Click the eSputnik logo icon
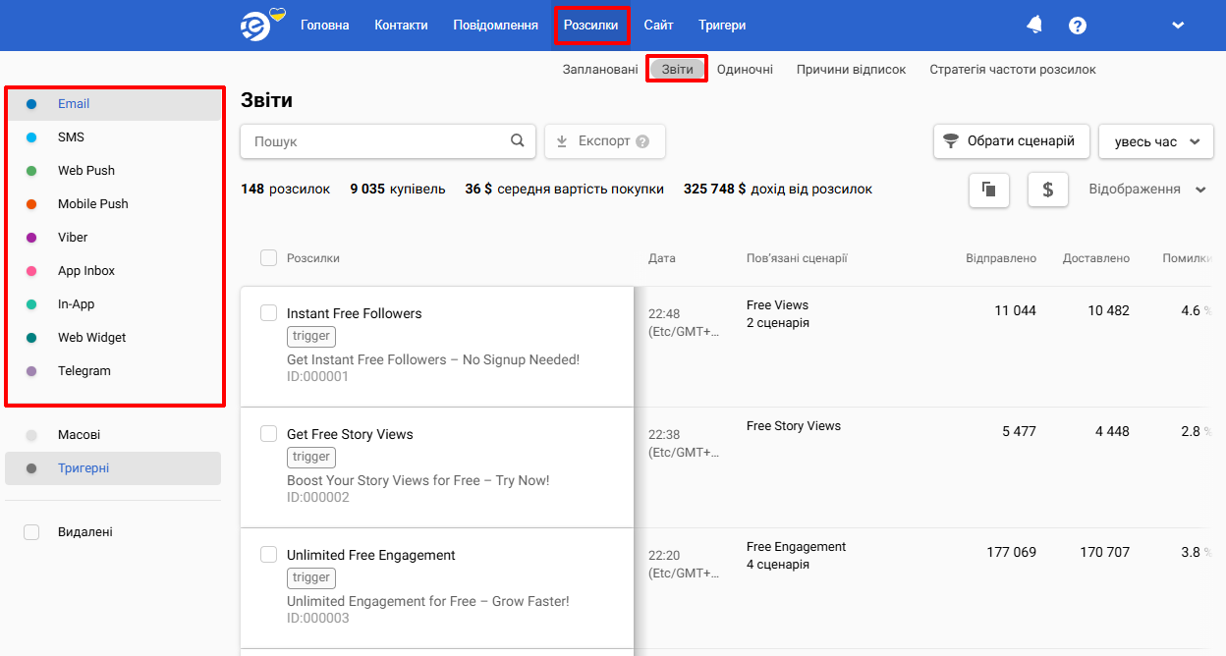 point(263,25)
